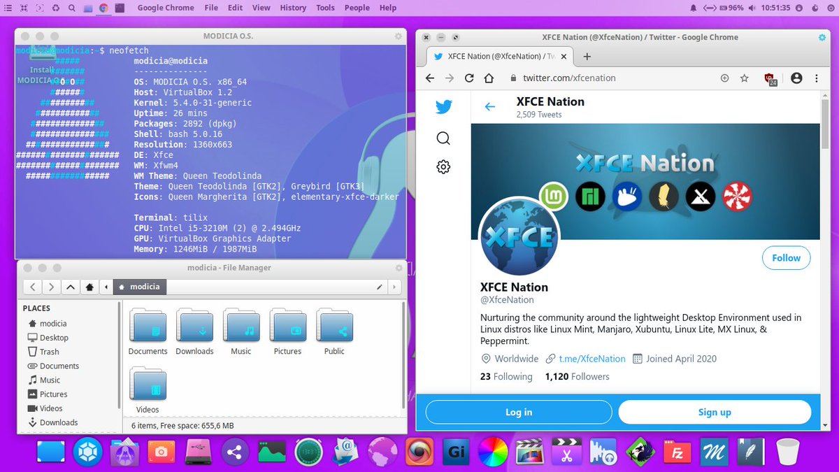Screen dimensions: 839x472
Task: Go forward in the File Manager toolbar
Action: [51, 287]
